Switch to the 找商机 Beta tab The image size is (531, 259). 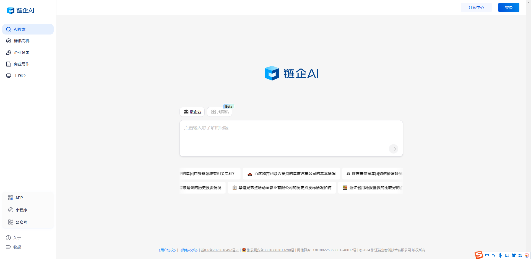coord(219,112)
